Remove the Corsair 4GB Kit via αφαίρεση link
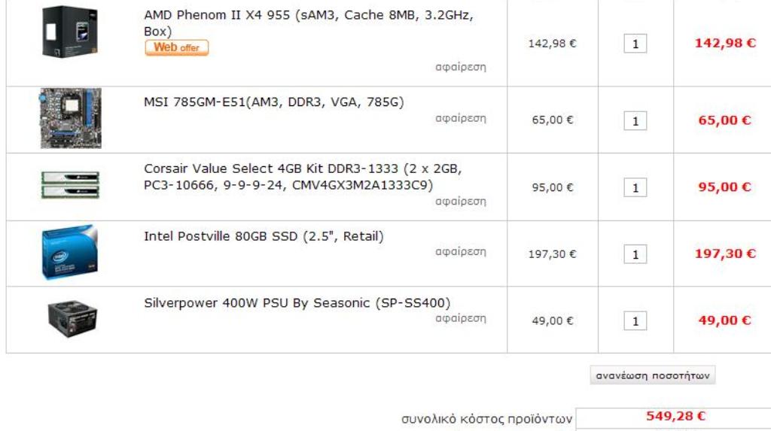Screen dimensions: 771x431 pos(461,201)
